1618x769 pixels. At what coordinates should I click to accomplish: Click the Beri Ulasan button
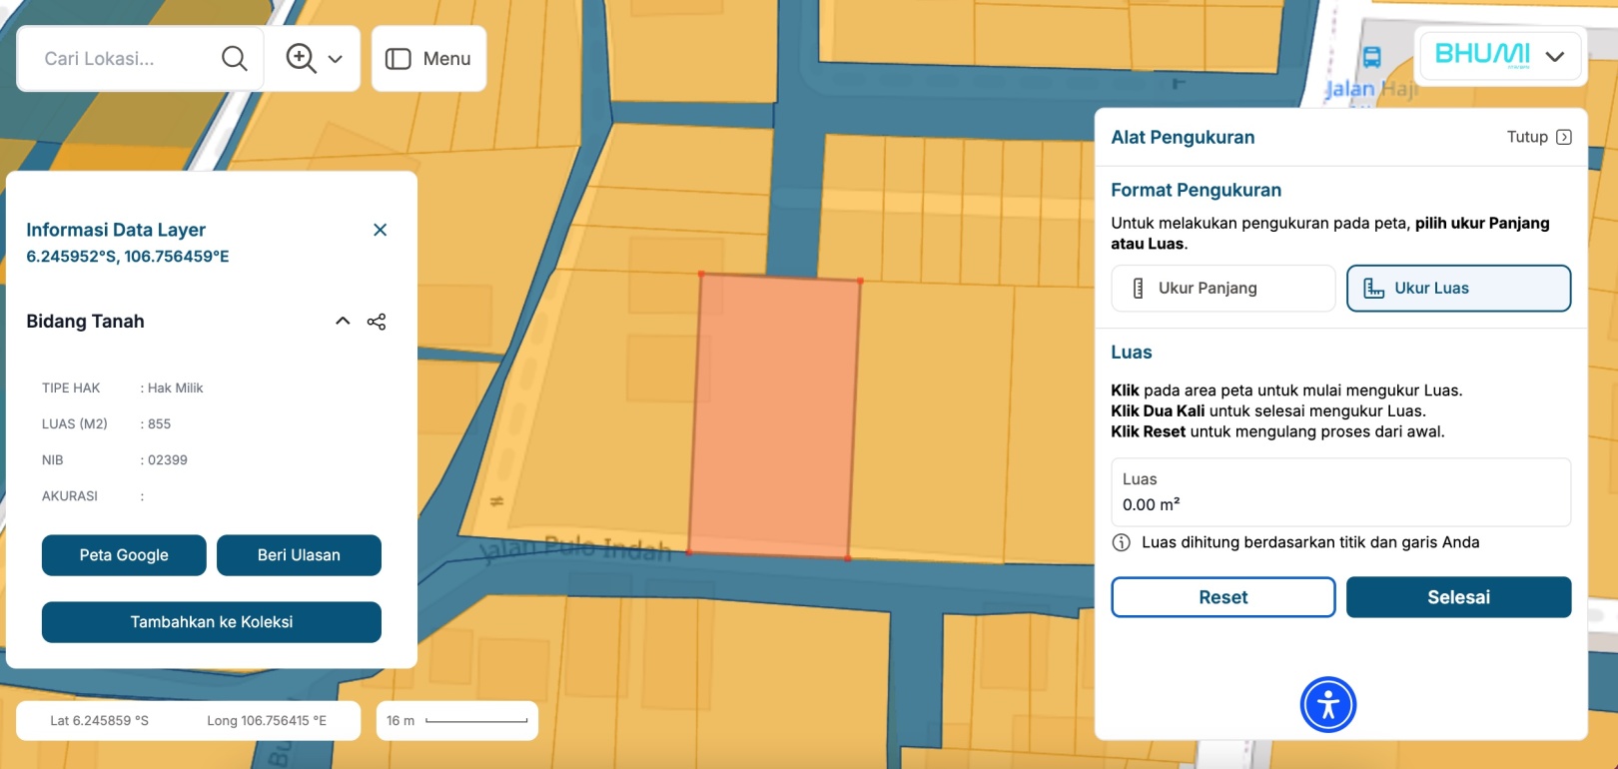[x=299, y=555]
